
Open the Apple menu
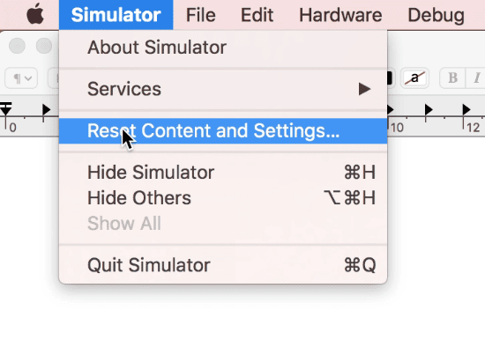click(x=35, y=14)
